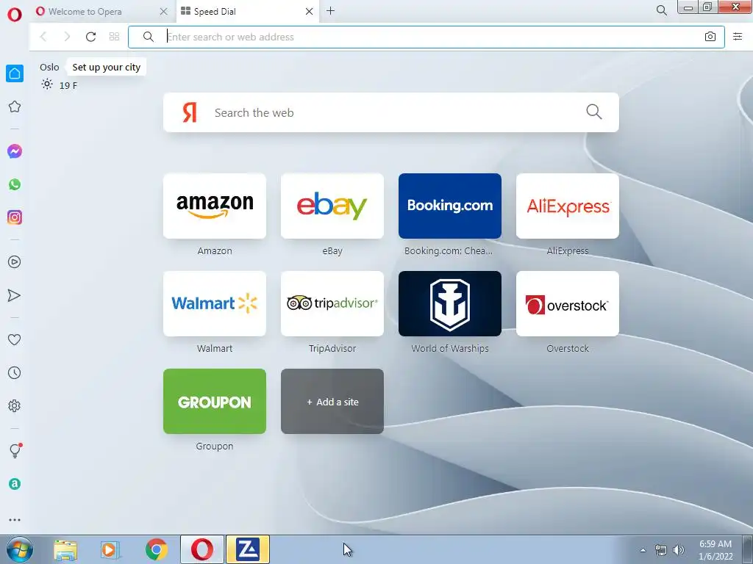The image size is (753, 564).
Task: Click the Search the web field
Action: pyautogui.click(x=391, y=112)
